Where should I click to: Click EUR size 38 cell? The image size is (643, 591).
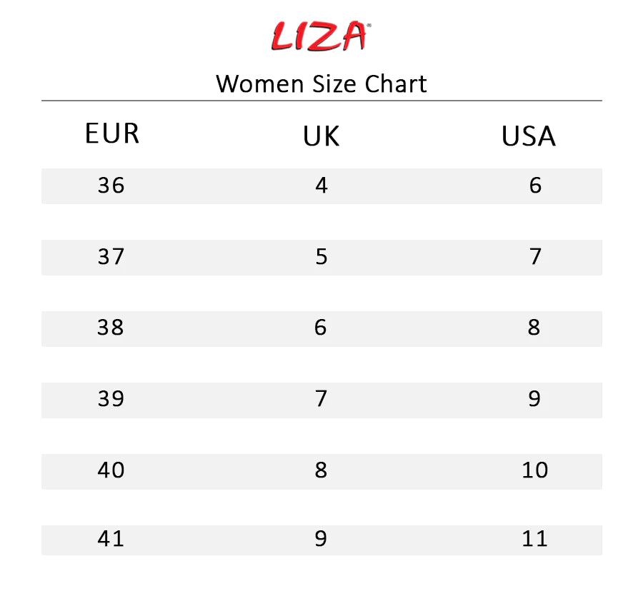click(x=111, y=328)
